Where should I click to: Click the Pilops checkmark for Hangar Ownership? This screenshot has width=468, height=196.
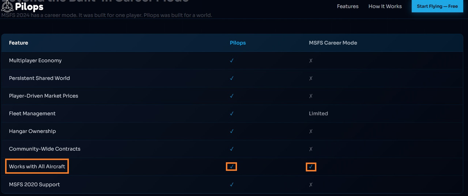coord(231,131)
